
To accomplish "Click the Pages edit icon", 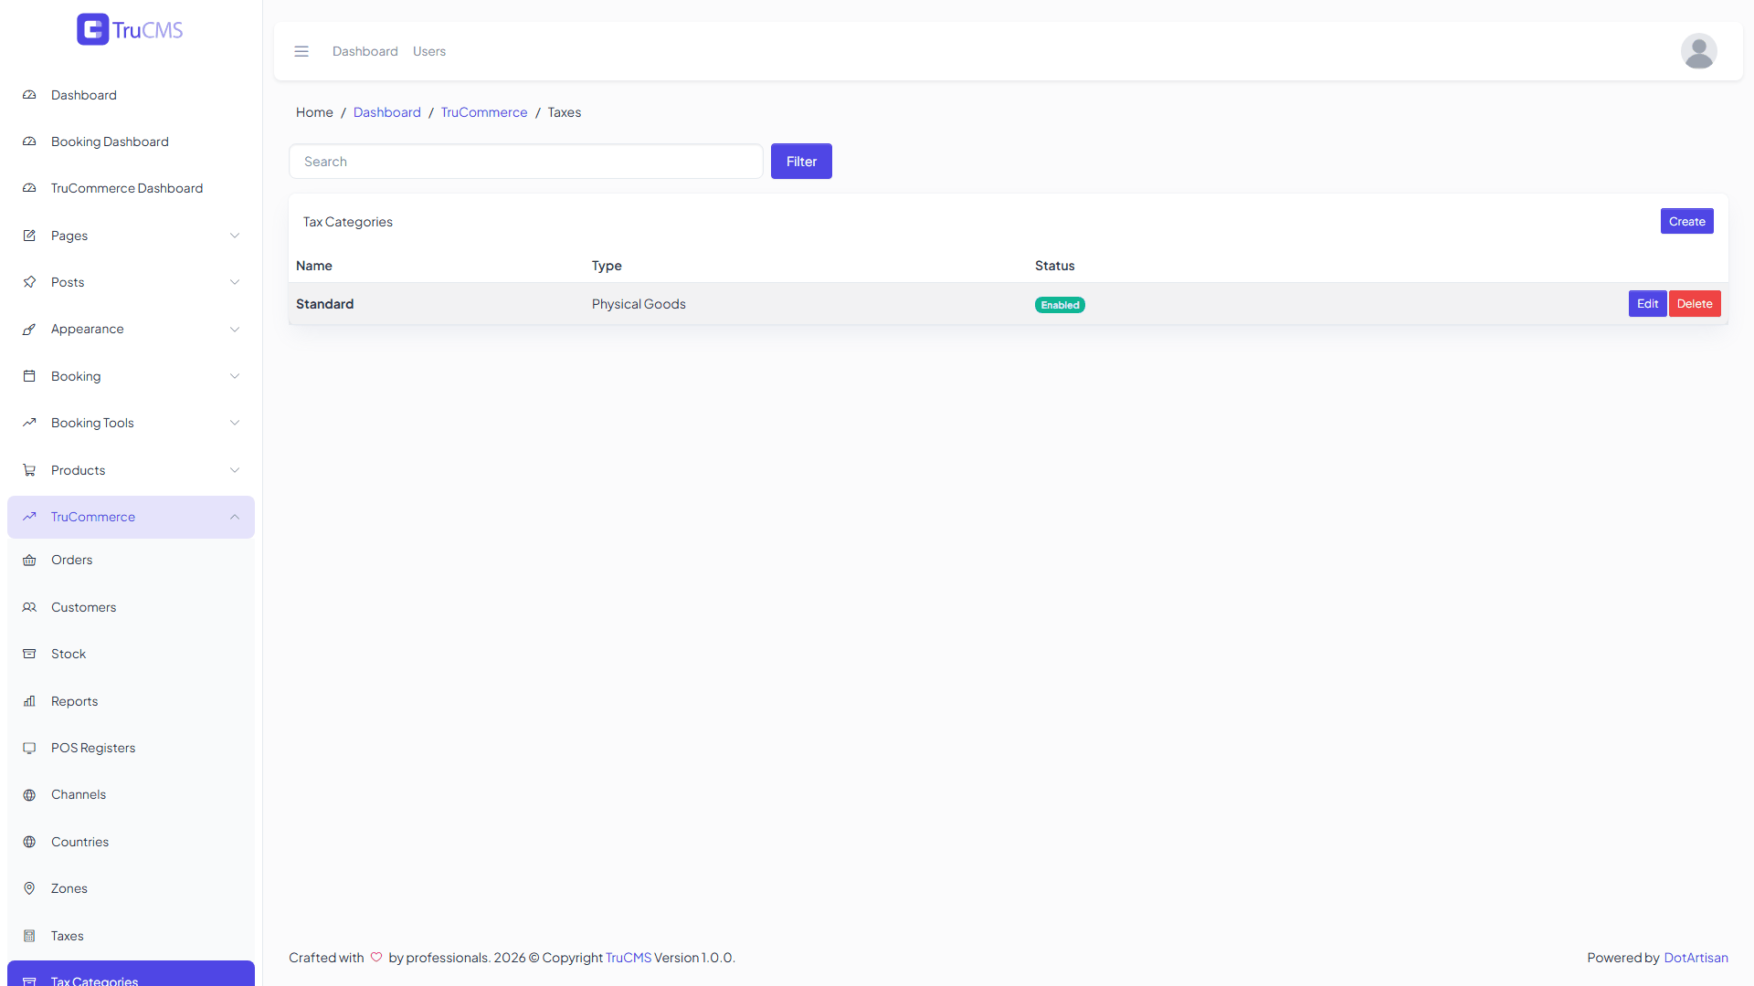I will (29, 236).
